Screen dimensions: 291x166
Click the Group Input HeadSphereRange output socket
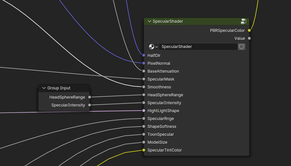[90, 97]
